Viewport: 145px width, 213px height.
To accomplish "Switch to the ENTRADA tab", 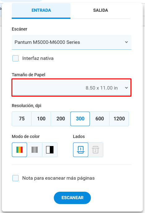I will click(41, 10).
